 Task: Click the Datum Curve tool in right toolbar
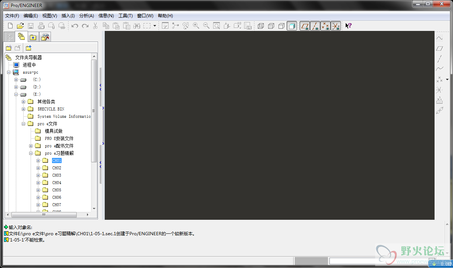click(439, 69)
